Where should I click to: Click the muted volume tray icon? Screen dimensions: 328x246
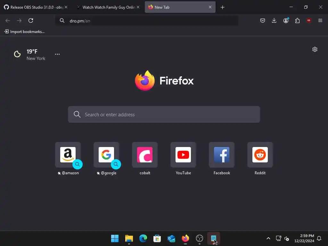287,238
